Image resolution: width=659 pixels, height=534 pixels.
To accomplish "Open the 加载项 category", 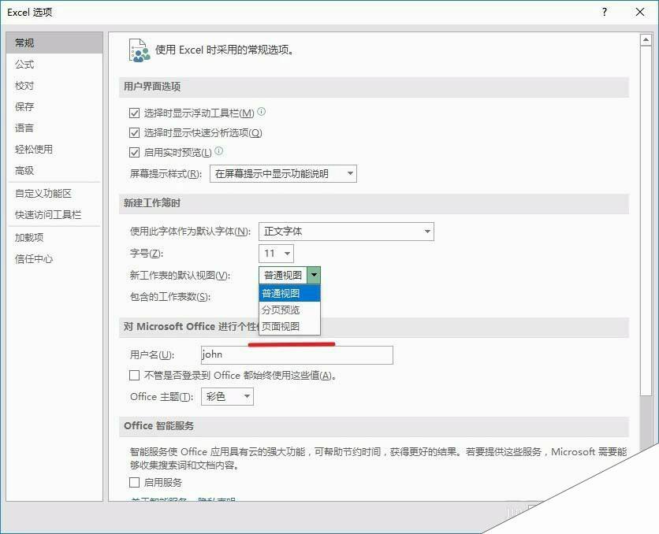I will tap(54, 238).
